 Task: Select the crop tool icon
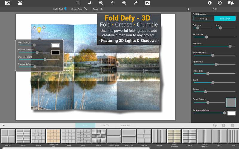point(78,3)
